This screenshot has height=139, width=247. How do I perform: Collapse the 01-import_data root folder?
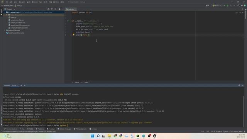click(4, 12)
